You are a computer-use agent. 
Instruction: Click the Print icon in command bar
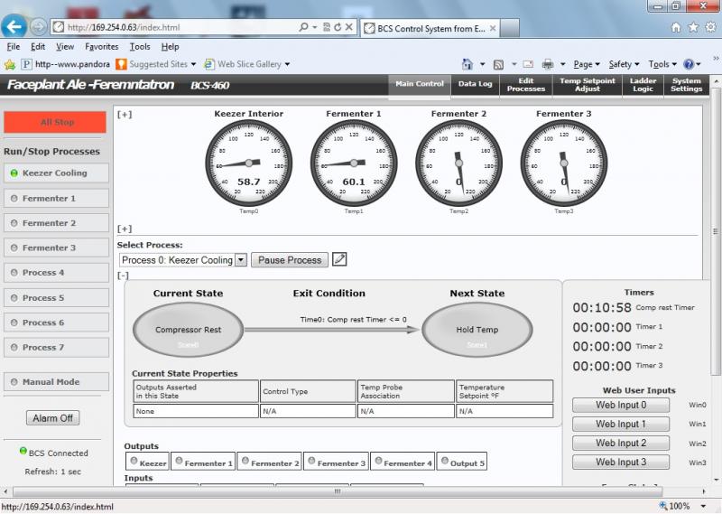coord(548,64)
